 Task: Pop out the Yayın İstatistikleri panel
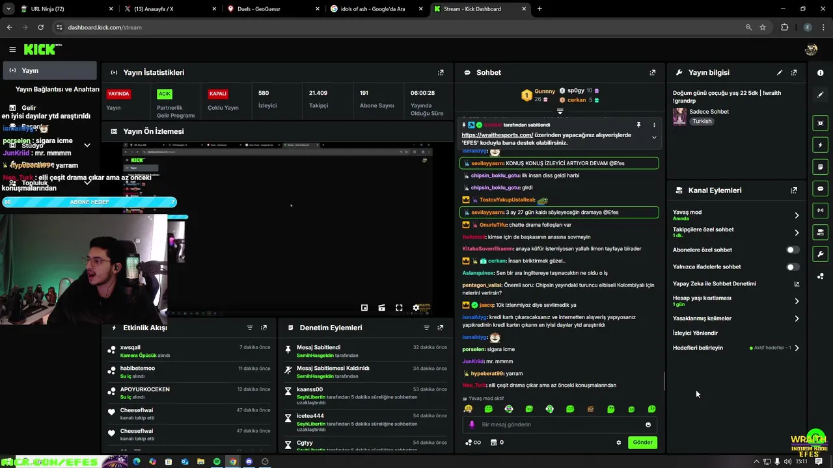click(441, 73)
